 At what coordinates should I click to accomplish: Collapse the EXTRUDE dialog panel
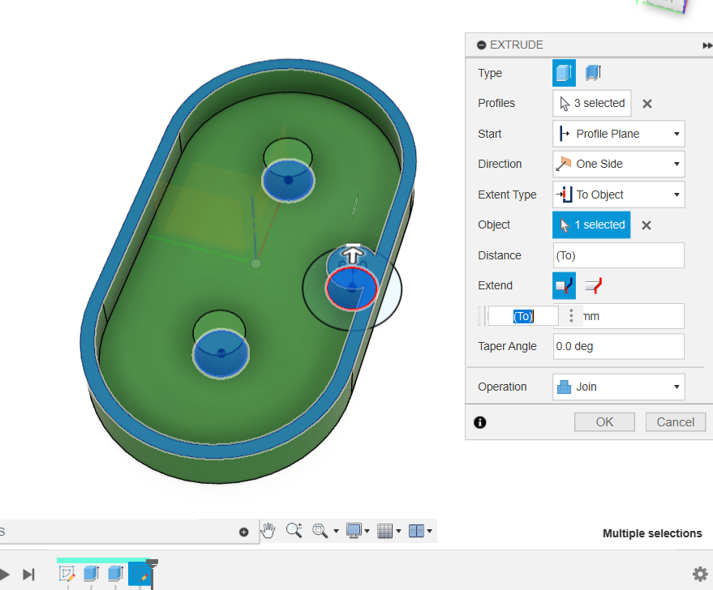(x=482, y=45)
